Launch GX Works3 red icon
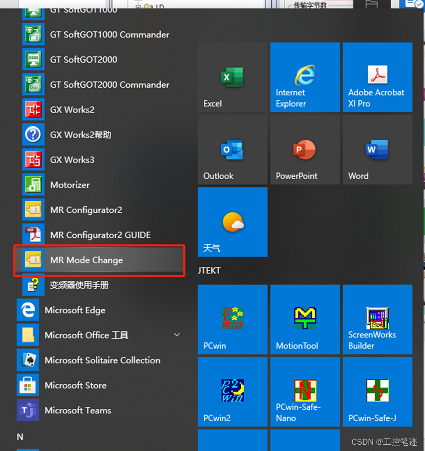 tap(34, 159)
